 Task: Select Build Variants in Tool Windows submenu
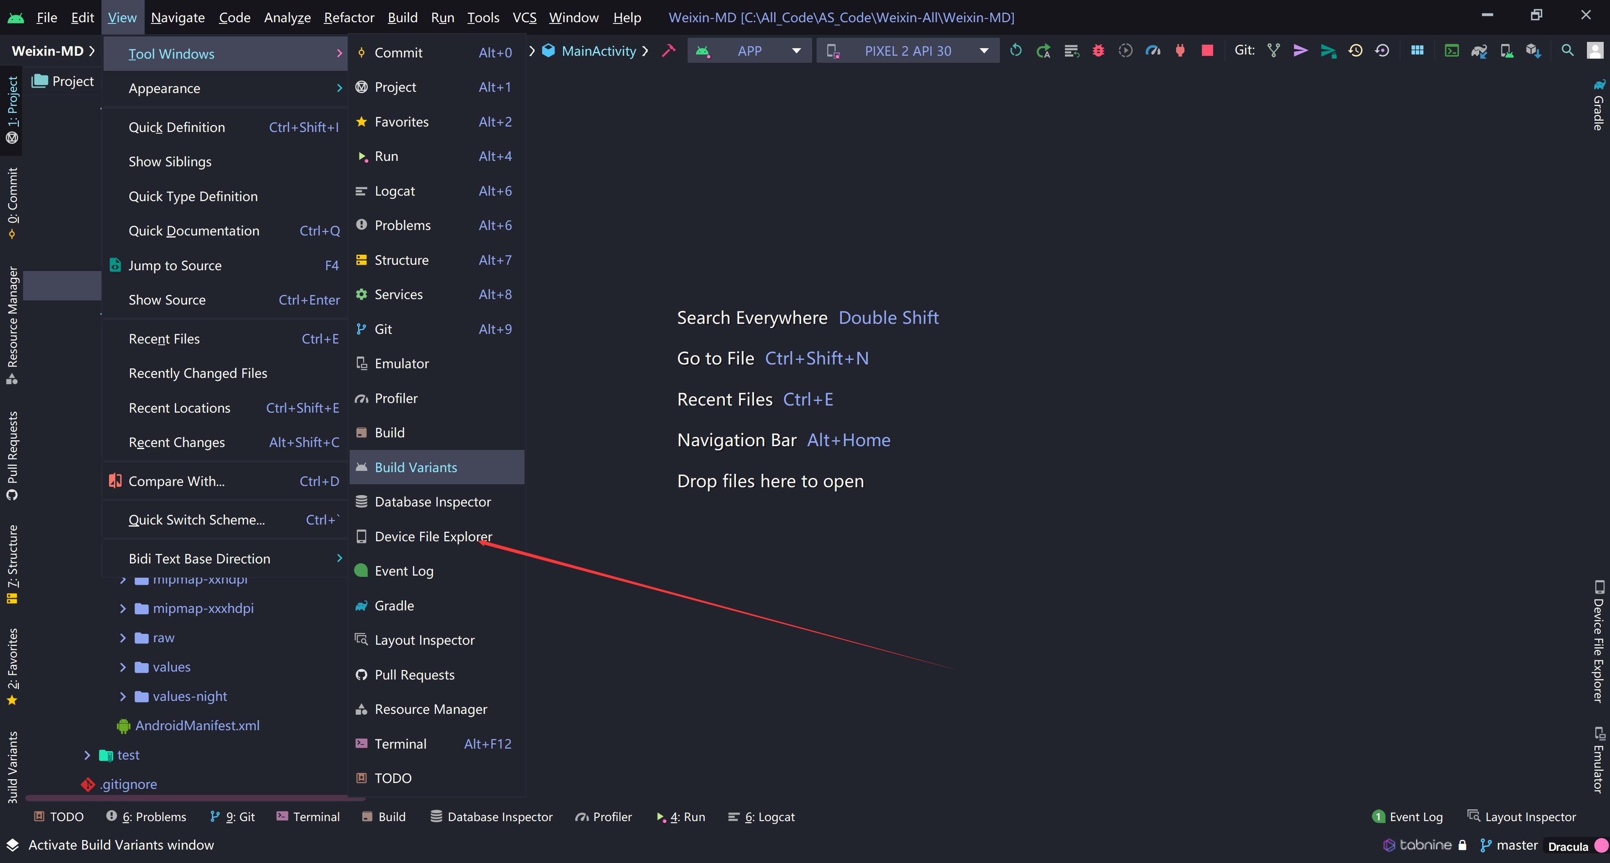pos(415,467)
